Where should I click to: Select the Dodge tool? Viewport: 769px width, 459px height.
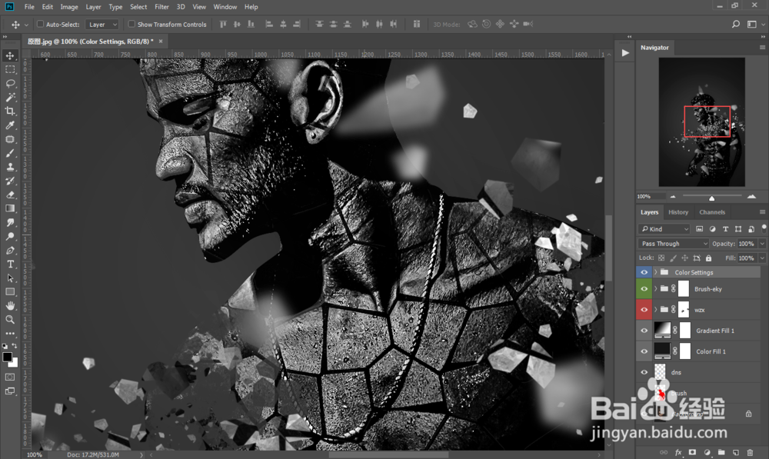pyautogui.click(x=10, y=236)
